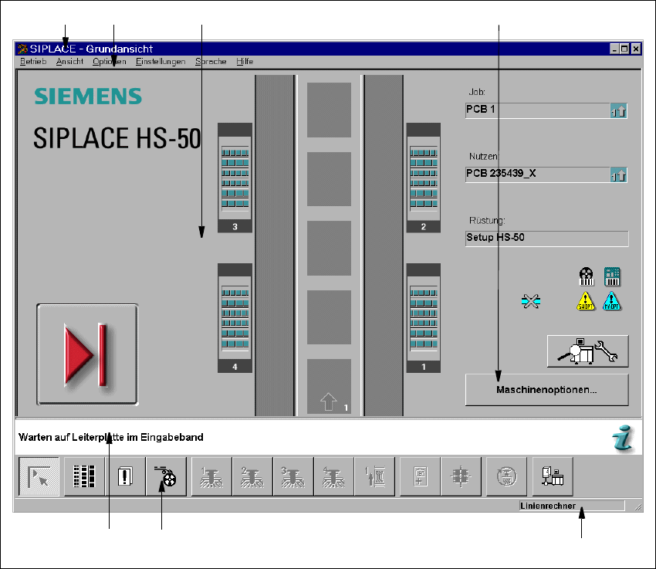Open the Einstellungen menu

point(161,62)
